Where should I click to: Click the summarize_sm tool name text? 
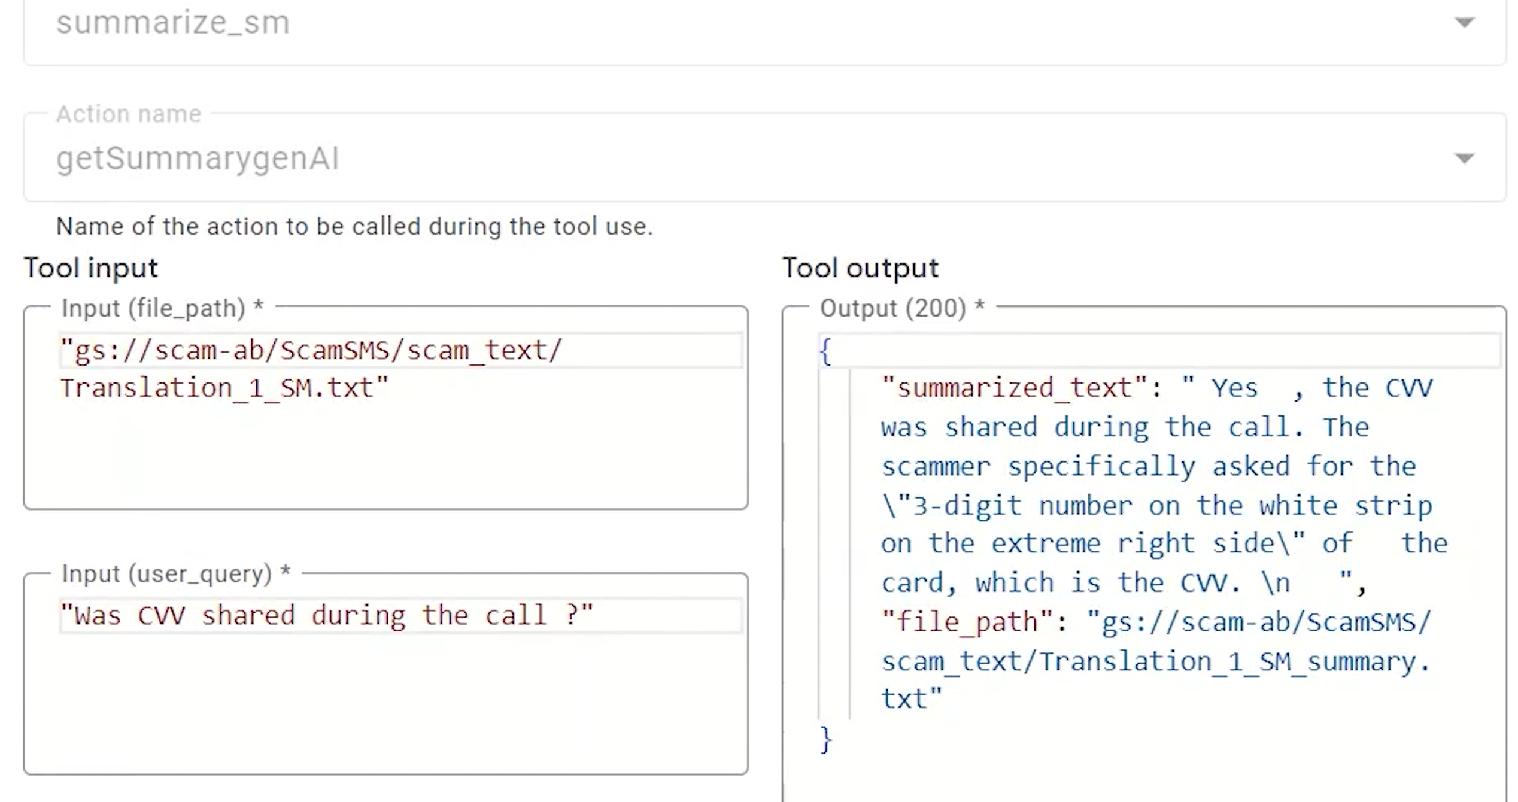click(x=173, y=23)
